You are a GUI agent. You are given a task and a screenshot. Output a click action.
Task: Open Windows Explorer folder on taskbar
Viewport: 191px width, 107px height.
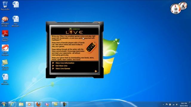[21, 104]
